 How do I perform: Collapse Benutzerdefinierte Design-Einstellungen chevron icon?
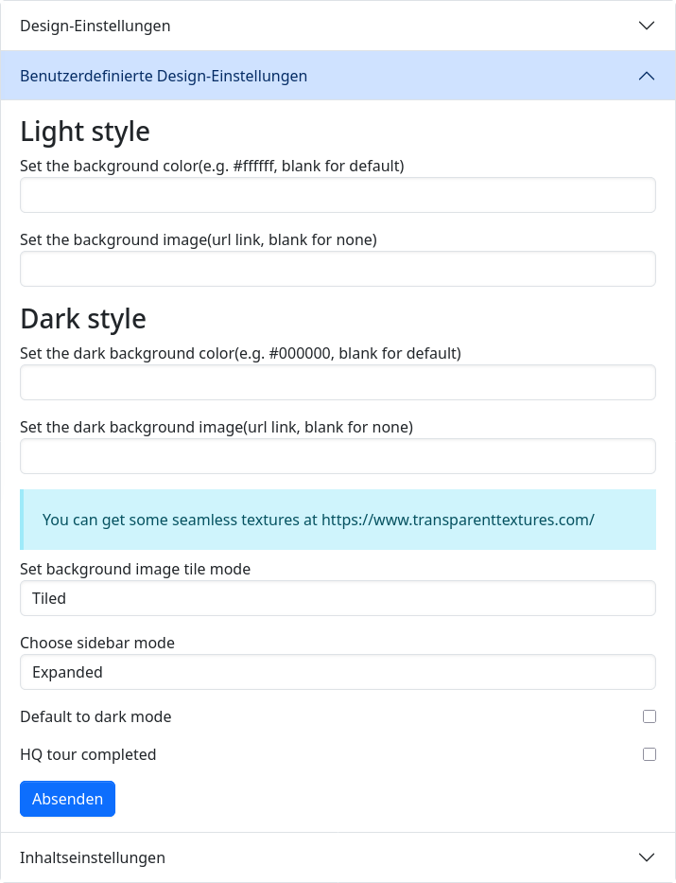point(647,76)
